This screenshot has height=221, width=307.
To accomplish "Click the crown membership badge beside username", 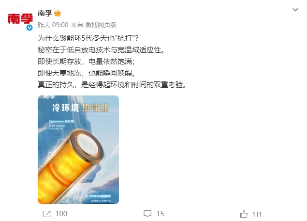I will [58, 14].
